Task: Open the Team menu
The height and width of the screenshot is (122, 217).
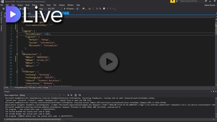Action: [42, 5]
